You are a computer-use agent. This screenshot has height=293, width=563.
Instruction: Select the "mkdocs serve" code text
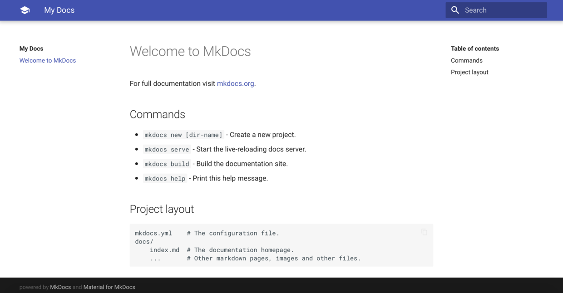coord(167,149)
